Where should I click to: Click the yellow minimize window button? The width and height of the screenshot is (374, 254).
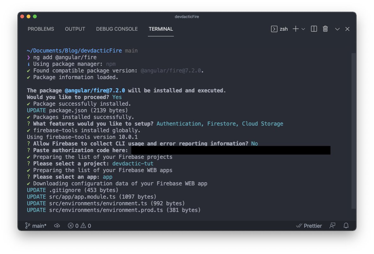click(x=29, y=16)
